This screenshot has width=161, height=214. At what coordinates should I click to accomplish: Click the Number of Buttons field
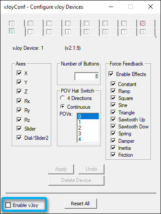(87, 76)
